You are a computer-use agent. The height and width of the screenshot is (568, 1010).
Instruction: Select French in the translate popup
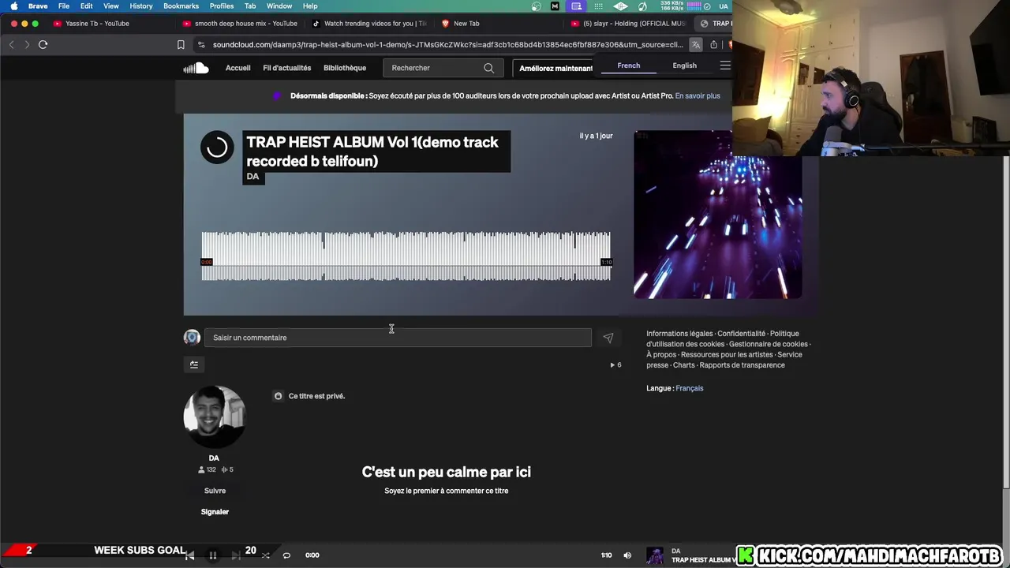[x=629, y=65]
